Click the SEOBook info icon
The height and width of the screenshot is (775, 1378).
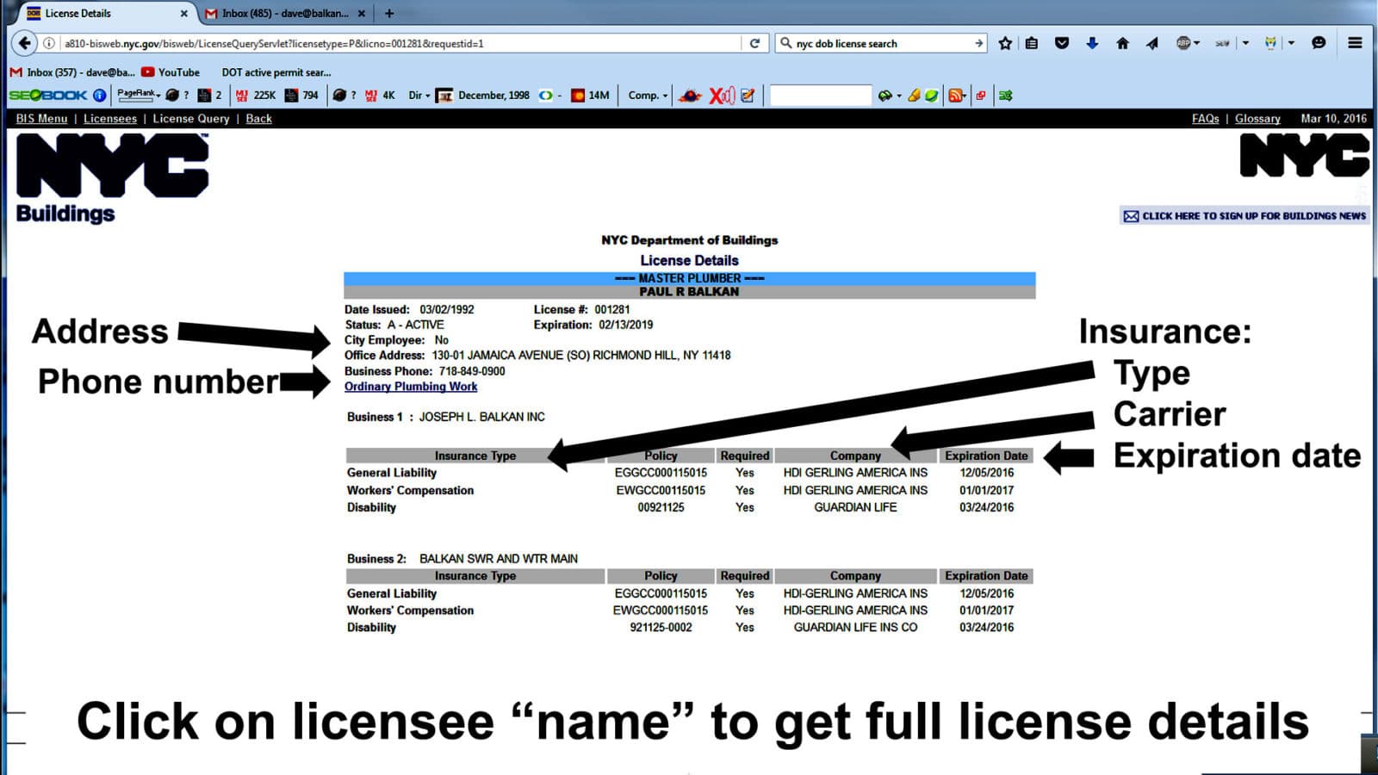tap(99, 96)
